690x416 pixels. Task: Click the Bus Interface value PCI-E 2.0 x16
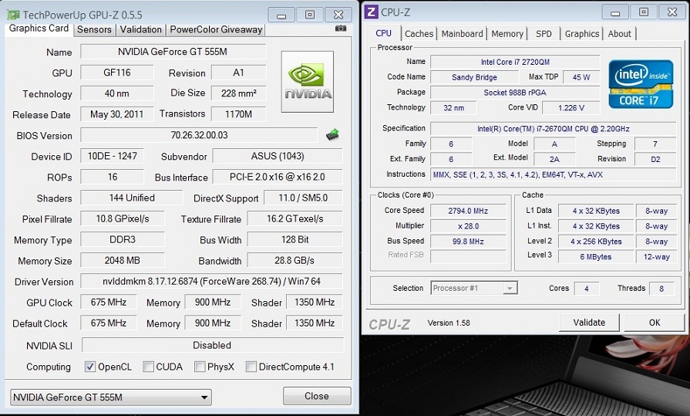[x=278, y=177]
